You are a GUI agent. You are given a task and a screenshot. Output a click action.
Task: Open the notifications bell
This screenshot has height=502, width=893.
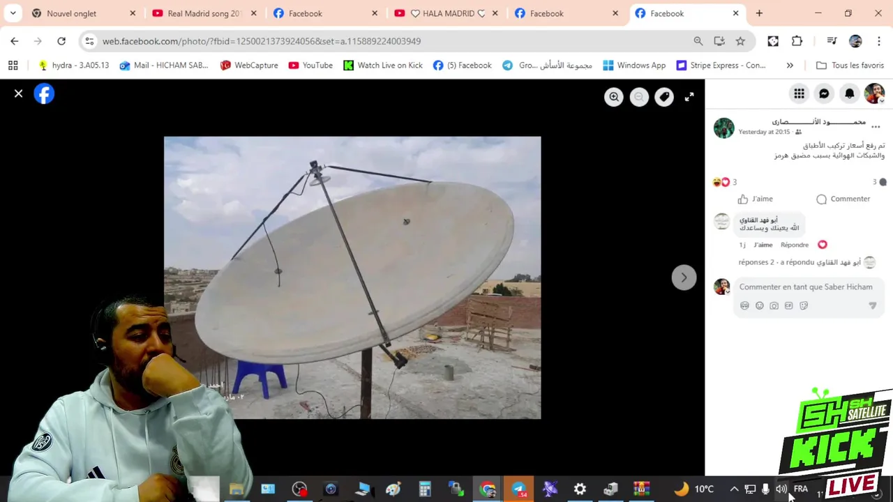tap(849, 93)
